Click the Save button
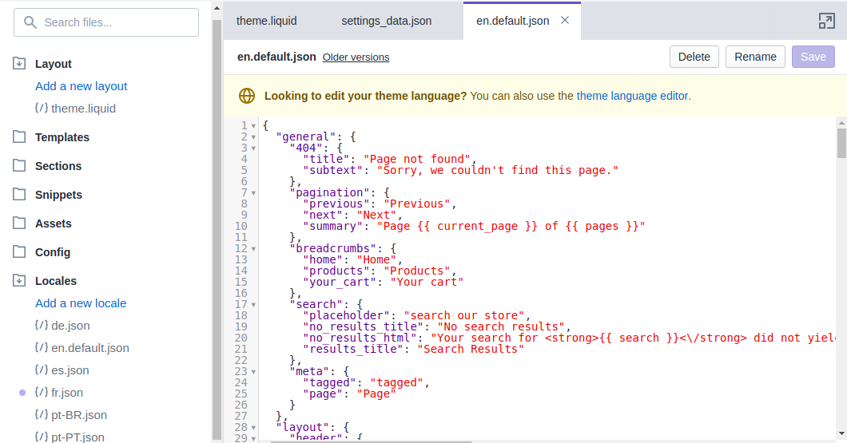The height and width of the screenshot is (443, 847). tap(813, 57)
